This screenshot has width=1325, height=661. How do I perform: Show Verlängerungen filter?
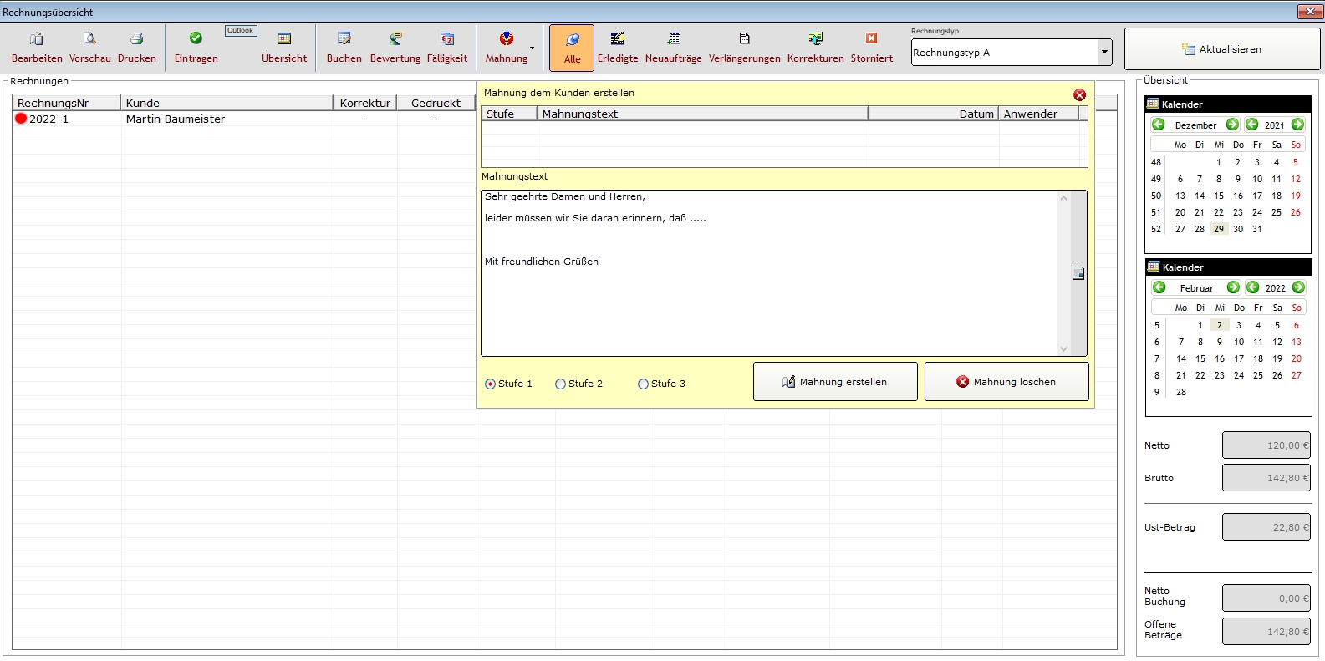click(x=745, y=48)
